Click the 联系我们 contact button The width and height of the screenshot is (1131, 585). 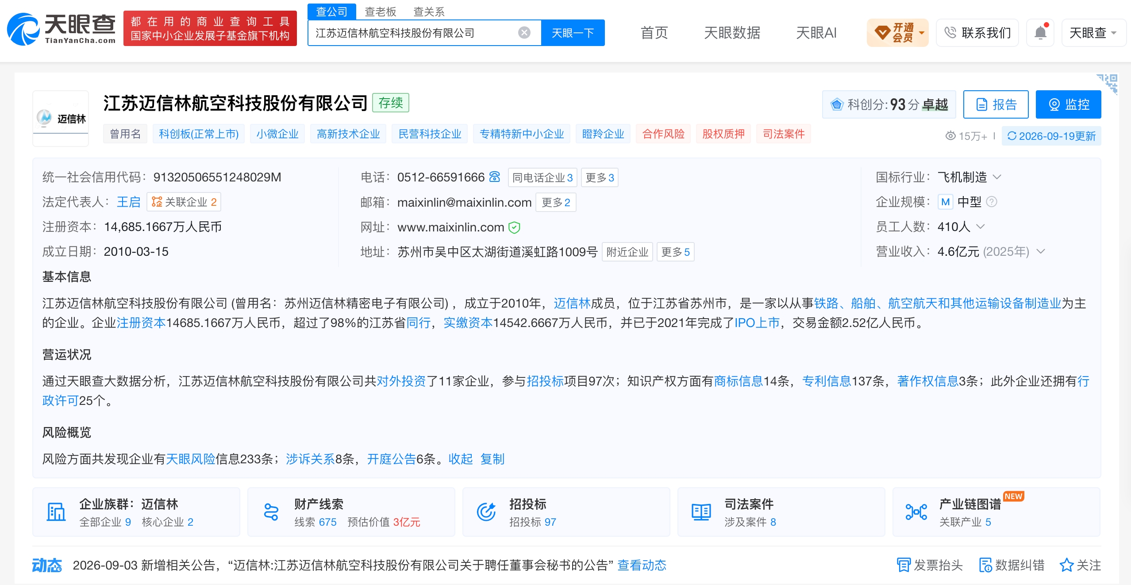[x=977, y=32]
